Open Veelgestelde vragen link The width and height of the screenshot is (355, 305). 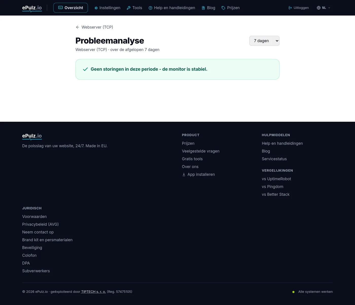click(x=201, y=151)
